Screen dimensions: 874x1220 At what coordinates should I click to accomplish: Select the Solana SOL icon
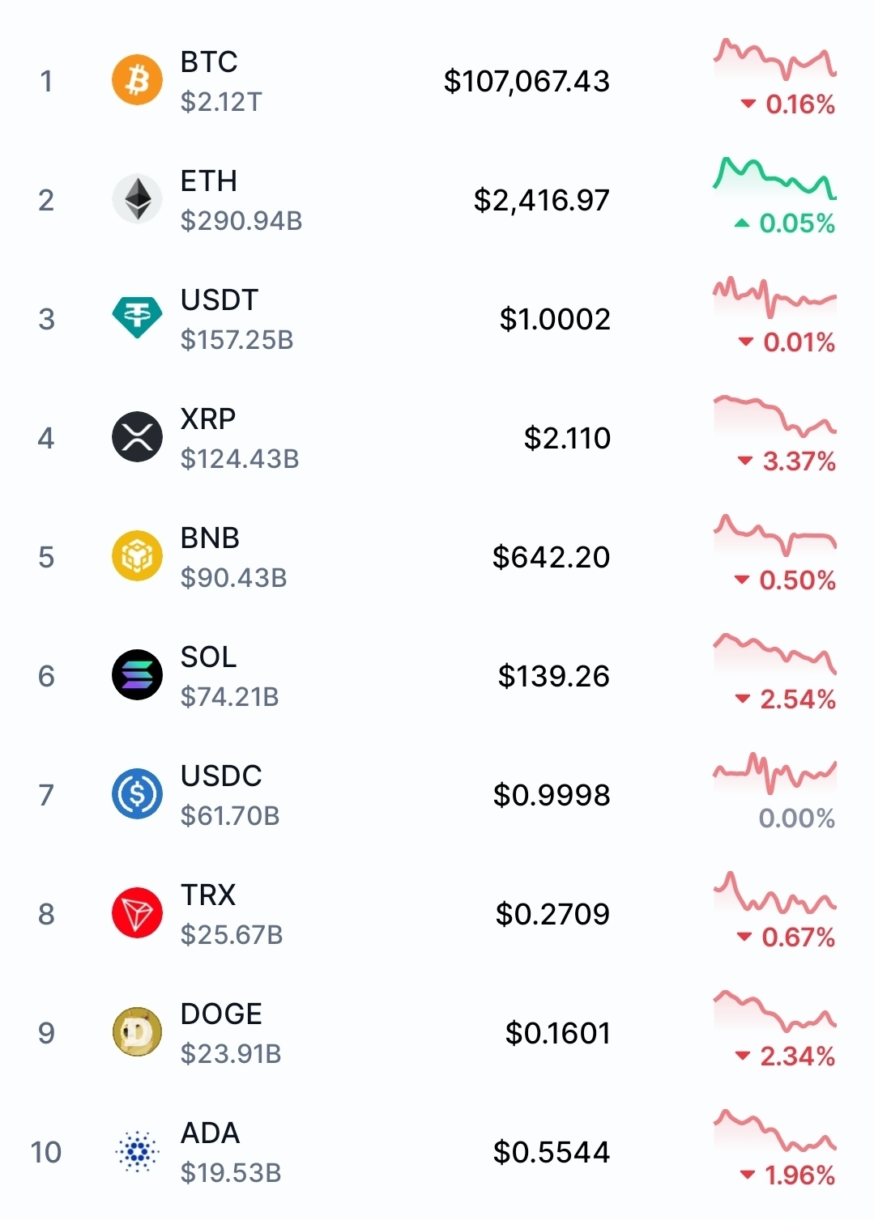(x=137, y=675)
